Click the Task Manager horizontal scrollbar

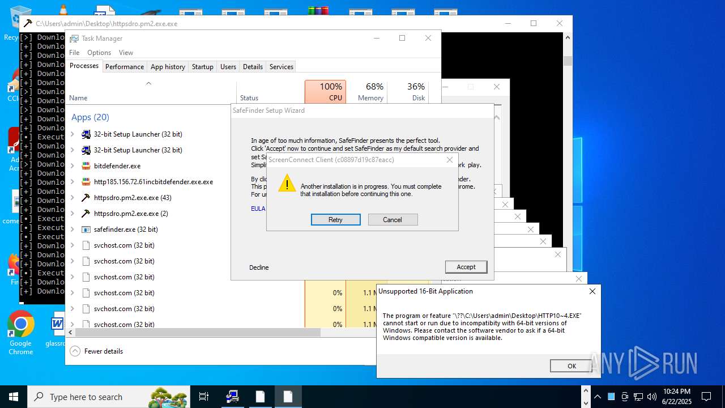[198, 333]
